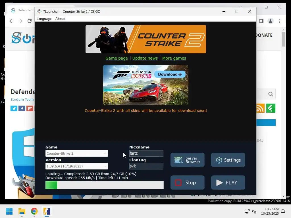Click the Defender tab in Chrome
291x218 pixels.
(22, 10)
